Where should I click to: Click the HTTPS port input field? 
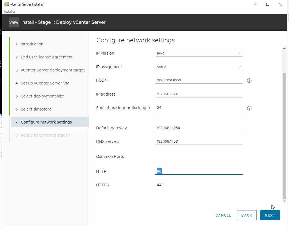(x=199, y=185)
